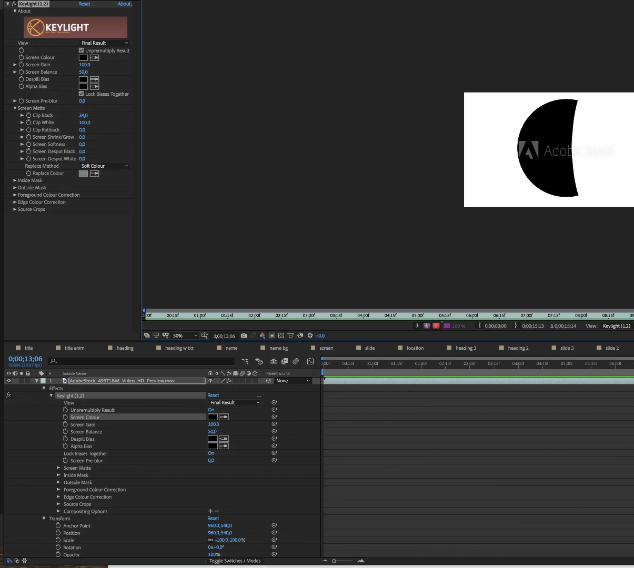The height and width of the screenshot is (568, 634).
Task: Toggle fx switch on AdobeStock layer
Action: (229, 381)
